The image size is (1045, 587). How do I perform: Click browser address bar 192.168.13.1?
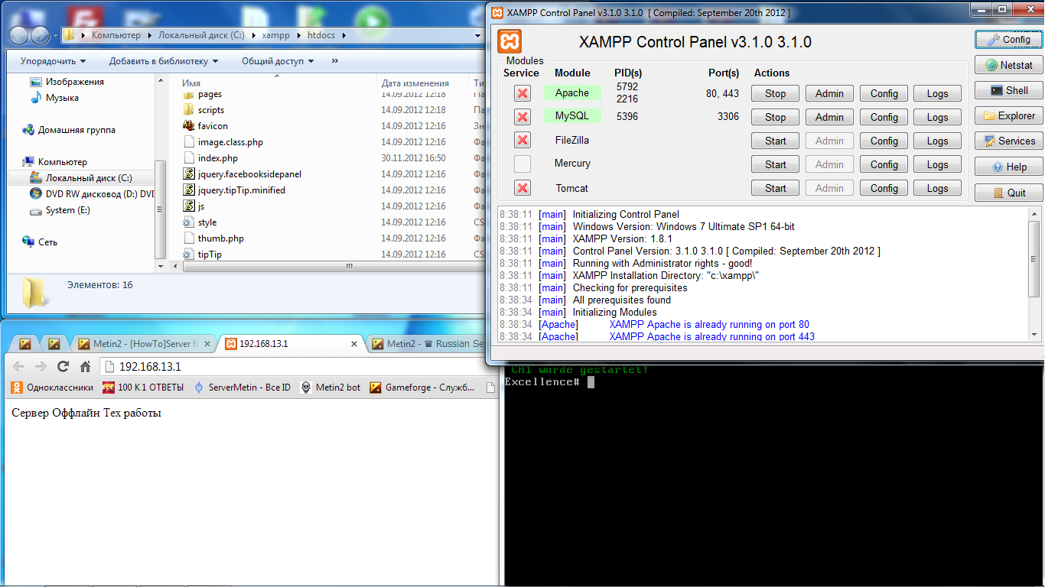[298, 367]
